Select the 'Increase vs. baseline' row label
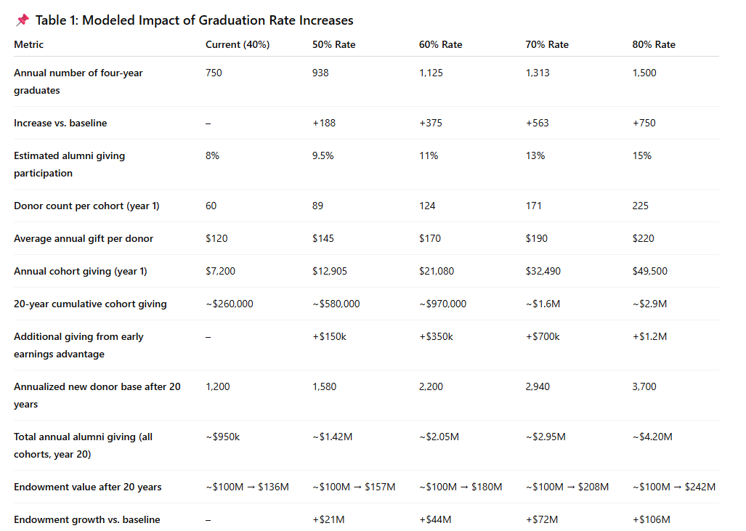This screenshot has height=531, width=746. click(60, 123)
